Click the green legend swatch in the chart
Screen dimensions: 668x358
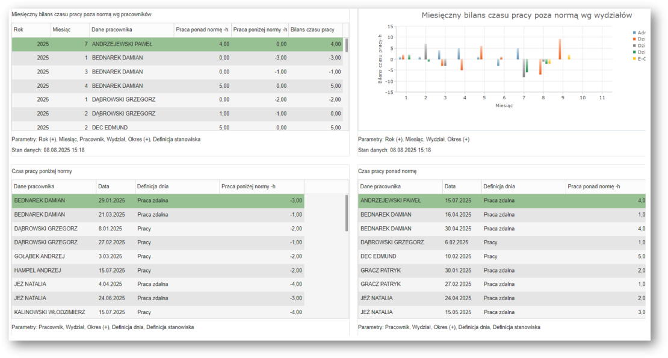[x=634, y=52]
